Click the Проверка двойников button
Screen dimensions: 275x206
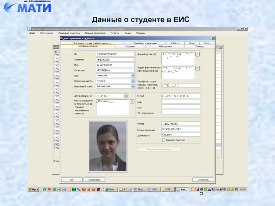coord(158,149)
